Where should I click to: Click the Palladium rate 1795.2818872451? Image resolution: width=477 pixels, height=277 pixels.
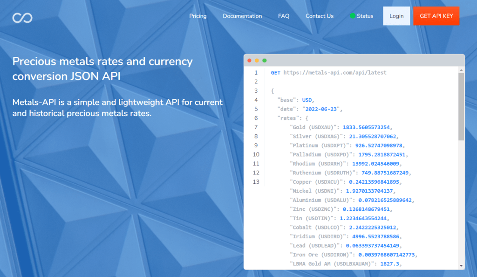(382, 155)
